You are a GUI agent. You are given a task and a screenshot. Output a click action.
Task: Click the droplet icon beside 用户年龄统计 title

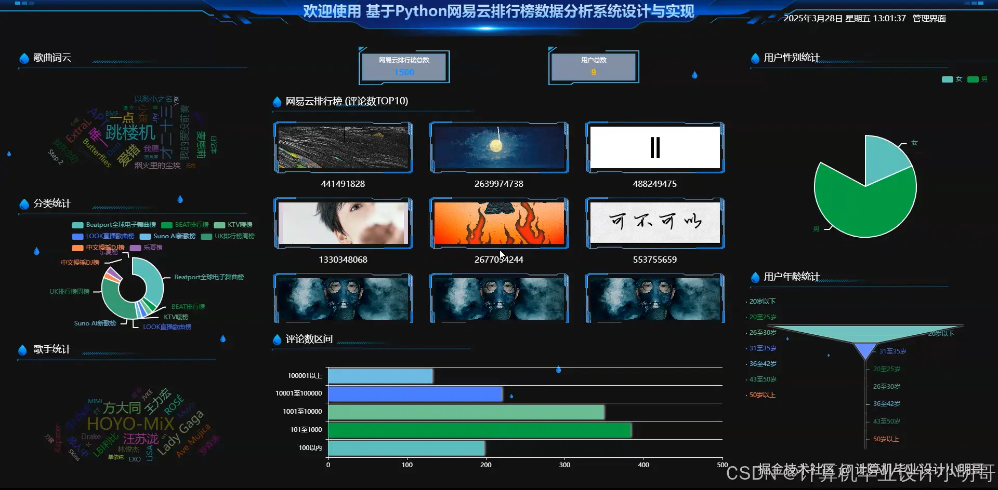[755, 277]
